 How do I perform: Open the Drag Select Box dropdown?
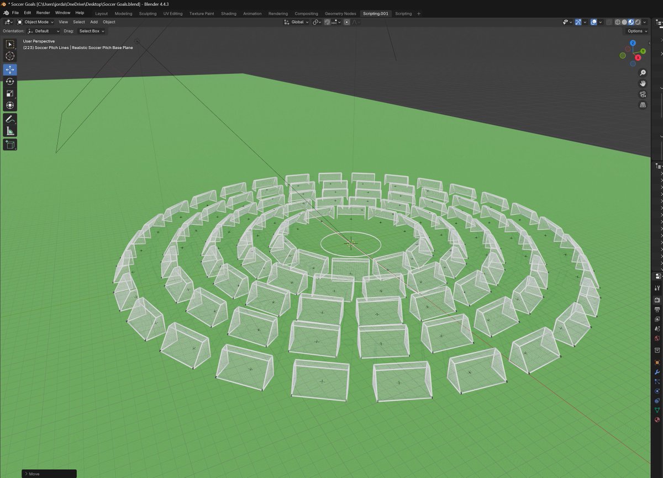pos(91,31)
